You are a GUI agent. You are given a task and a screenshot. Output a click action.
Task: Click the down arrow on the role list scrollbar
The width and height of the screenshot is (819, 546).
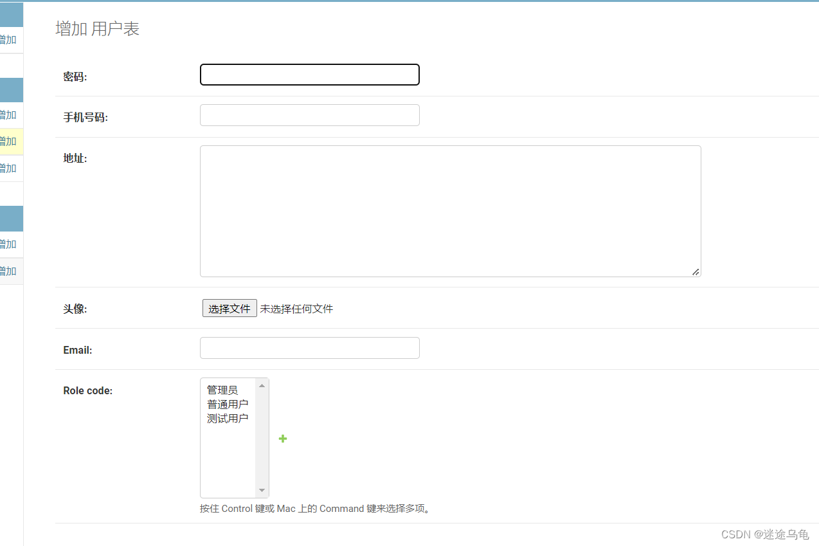pyautogui.click(x=262, y=489)
